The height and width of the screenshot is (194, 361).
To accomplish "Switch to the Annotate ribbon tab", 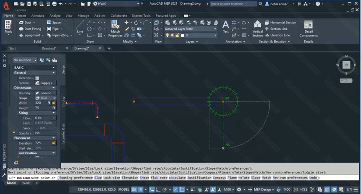I will 38,16.
